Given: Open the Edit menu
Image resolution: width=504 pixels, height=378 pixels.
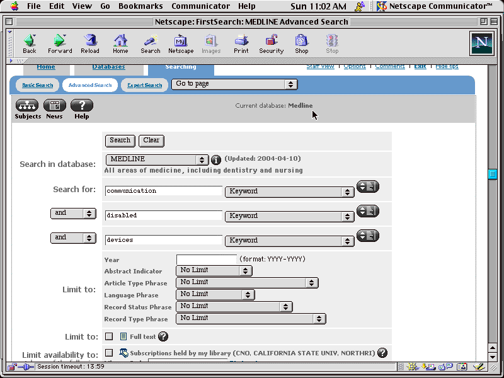Looking at the screenshot, I should (x=57, y=6).
